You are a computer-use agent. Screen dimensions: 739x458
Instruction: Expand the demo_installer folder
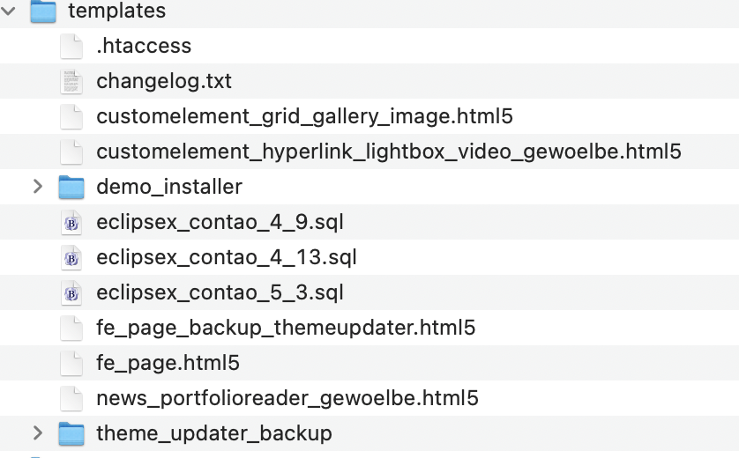tap(37, 187)
